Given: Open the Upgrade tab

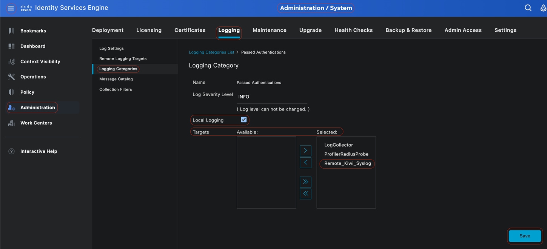Looking at the screenshot, I should click(x=310, y=30).
